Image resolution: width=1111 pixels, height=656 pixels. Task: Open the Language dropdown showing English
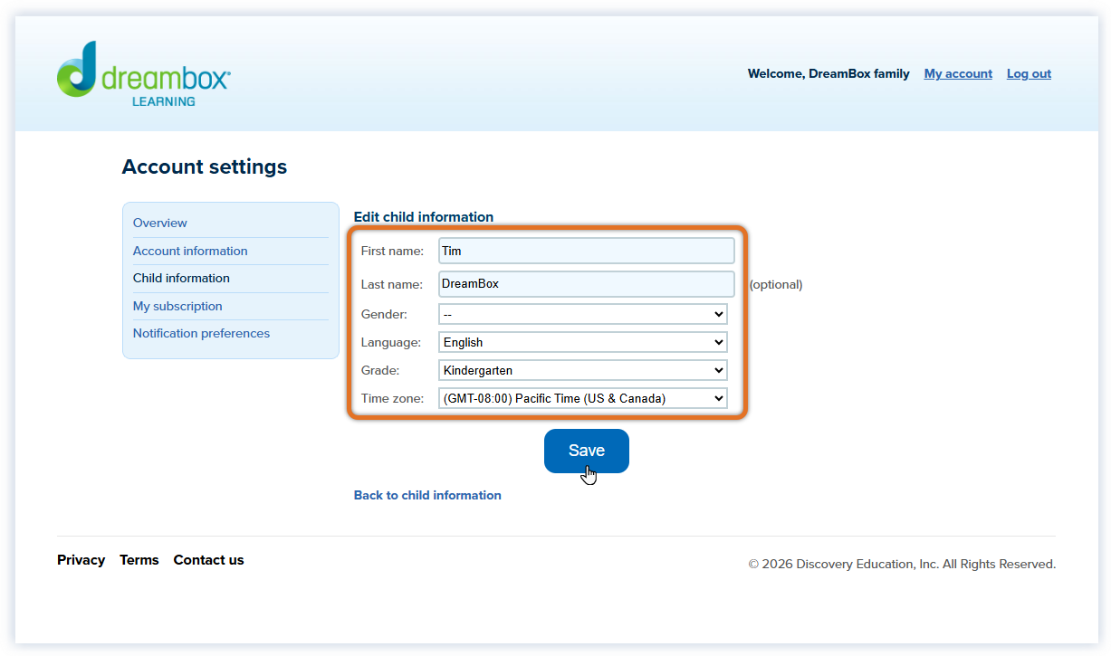coord(582,342)
